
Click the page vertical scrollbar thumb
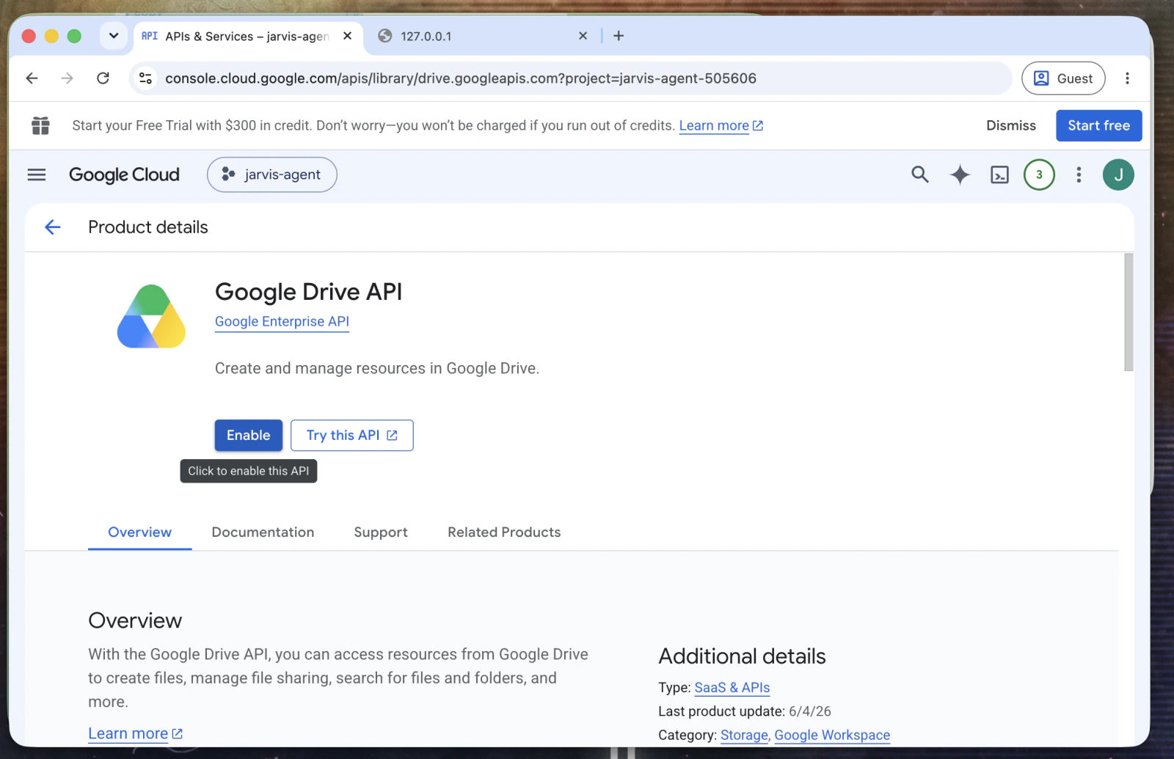click(x=1129, y=312)
